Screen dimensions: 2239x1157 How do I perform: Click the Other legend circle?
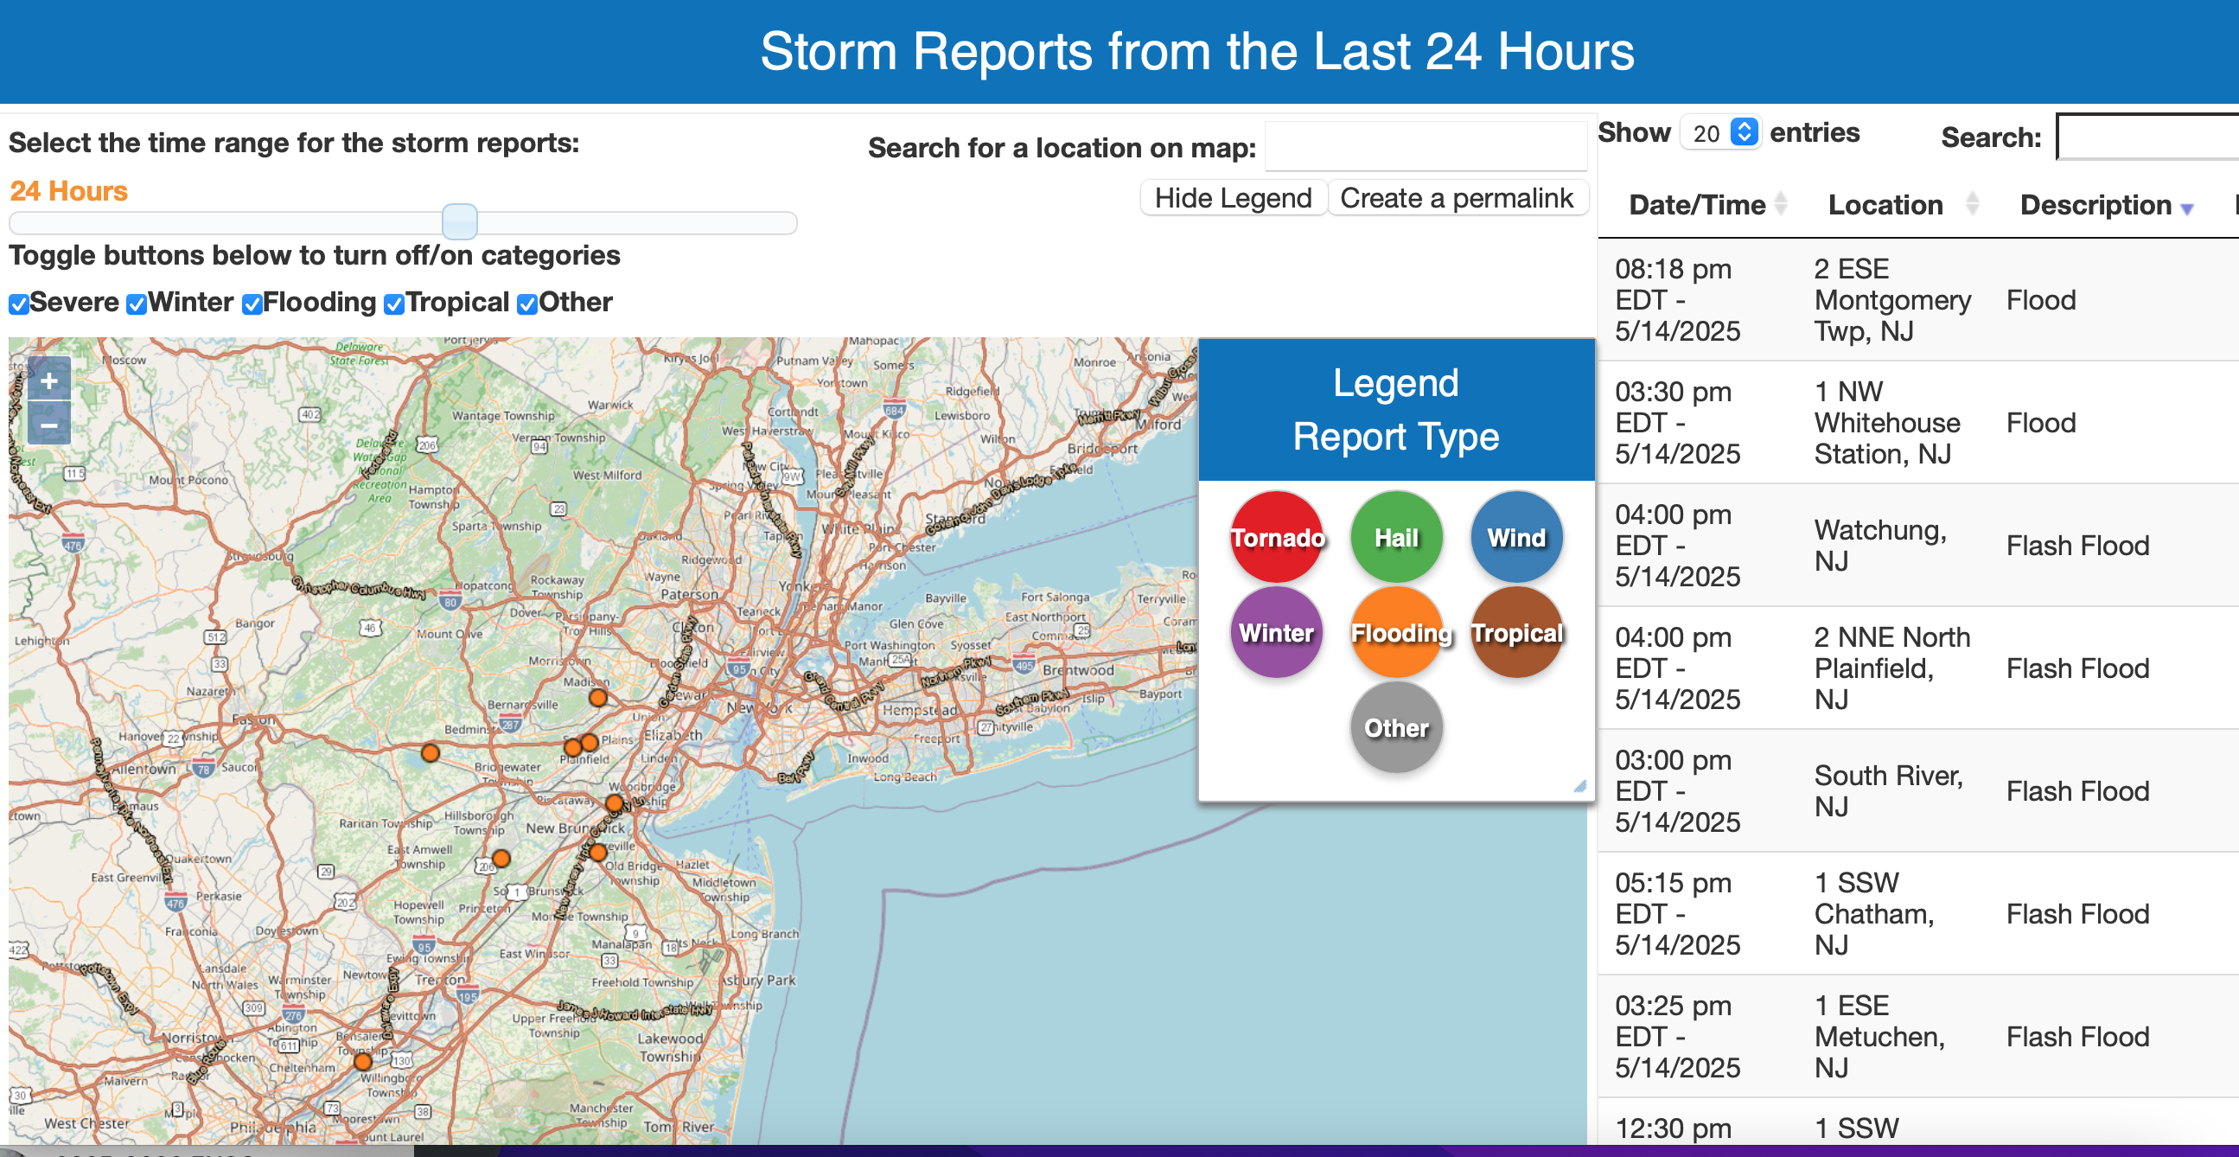(x=1396, y=727)
